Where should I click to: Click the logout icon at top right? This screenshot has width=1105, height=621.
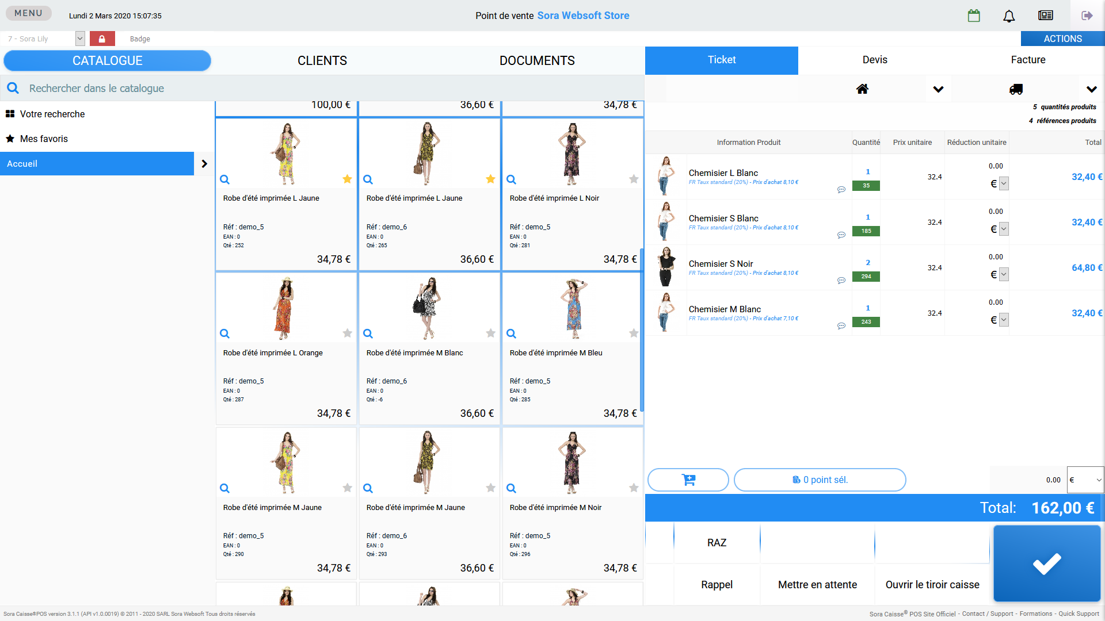pos(1087,16)
